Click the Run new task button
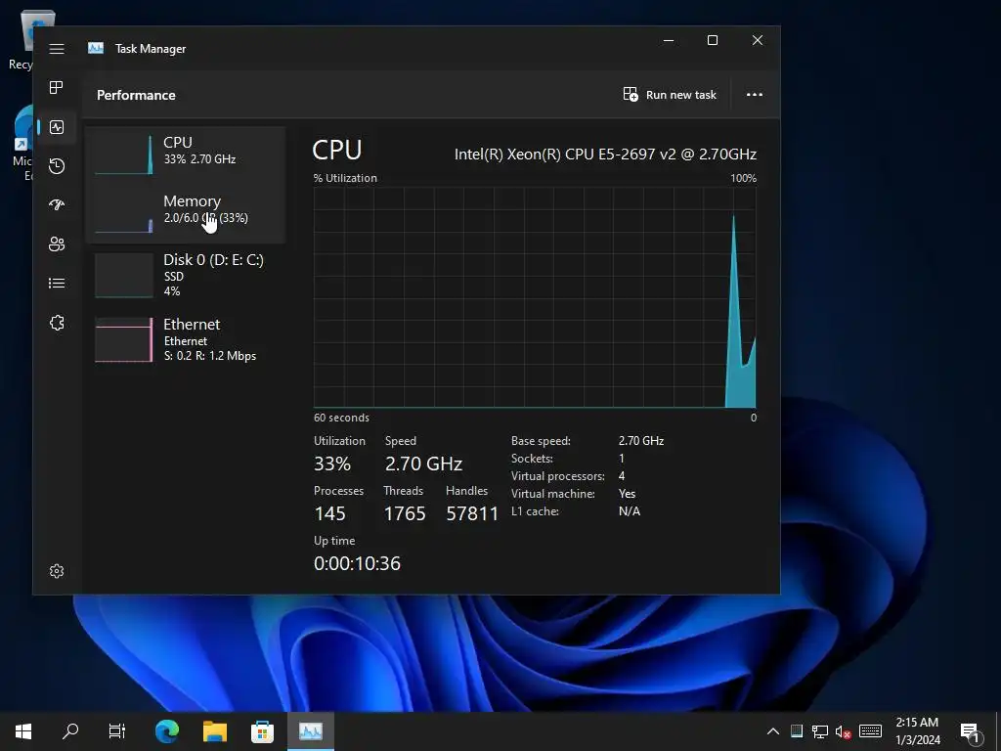The image size is (1001, 751). click(x=670, y=95)
